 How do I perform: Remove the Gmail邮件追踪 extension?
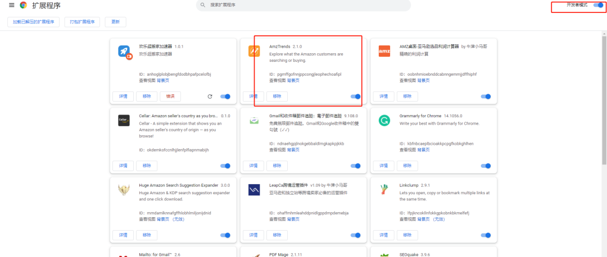click(x=277, y=166)
